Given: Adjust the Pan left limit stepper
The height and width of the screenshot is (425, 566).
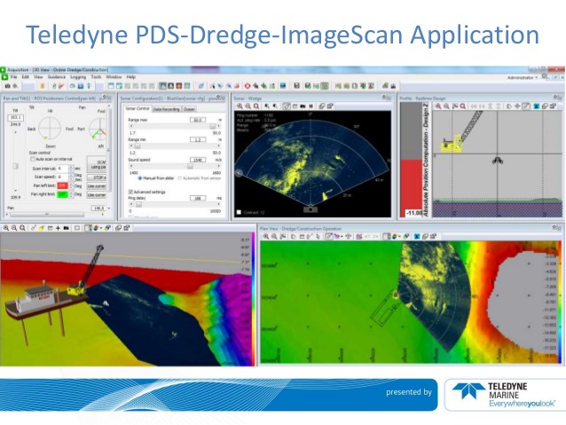Looking at the screenshot, I should click(x=71, y=185).
